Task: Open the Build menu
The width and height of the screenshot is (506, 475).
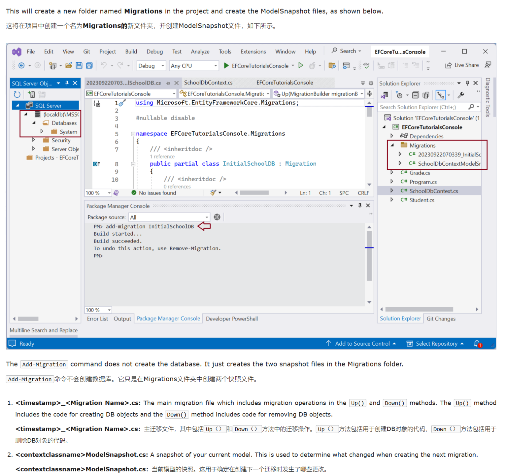Action: tap(131, 51)
